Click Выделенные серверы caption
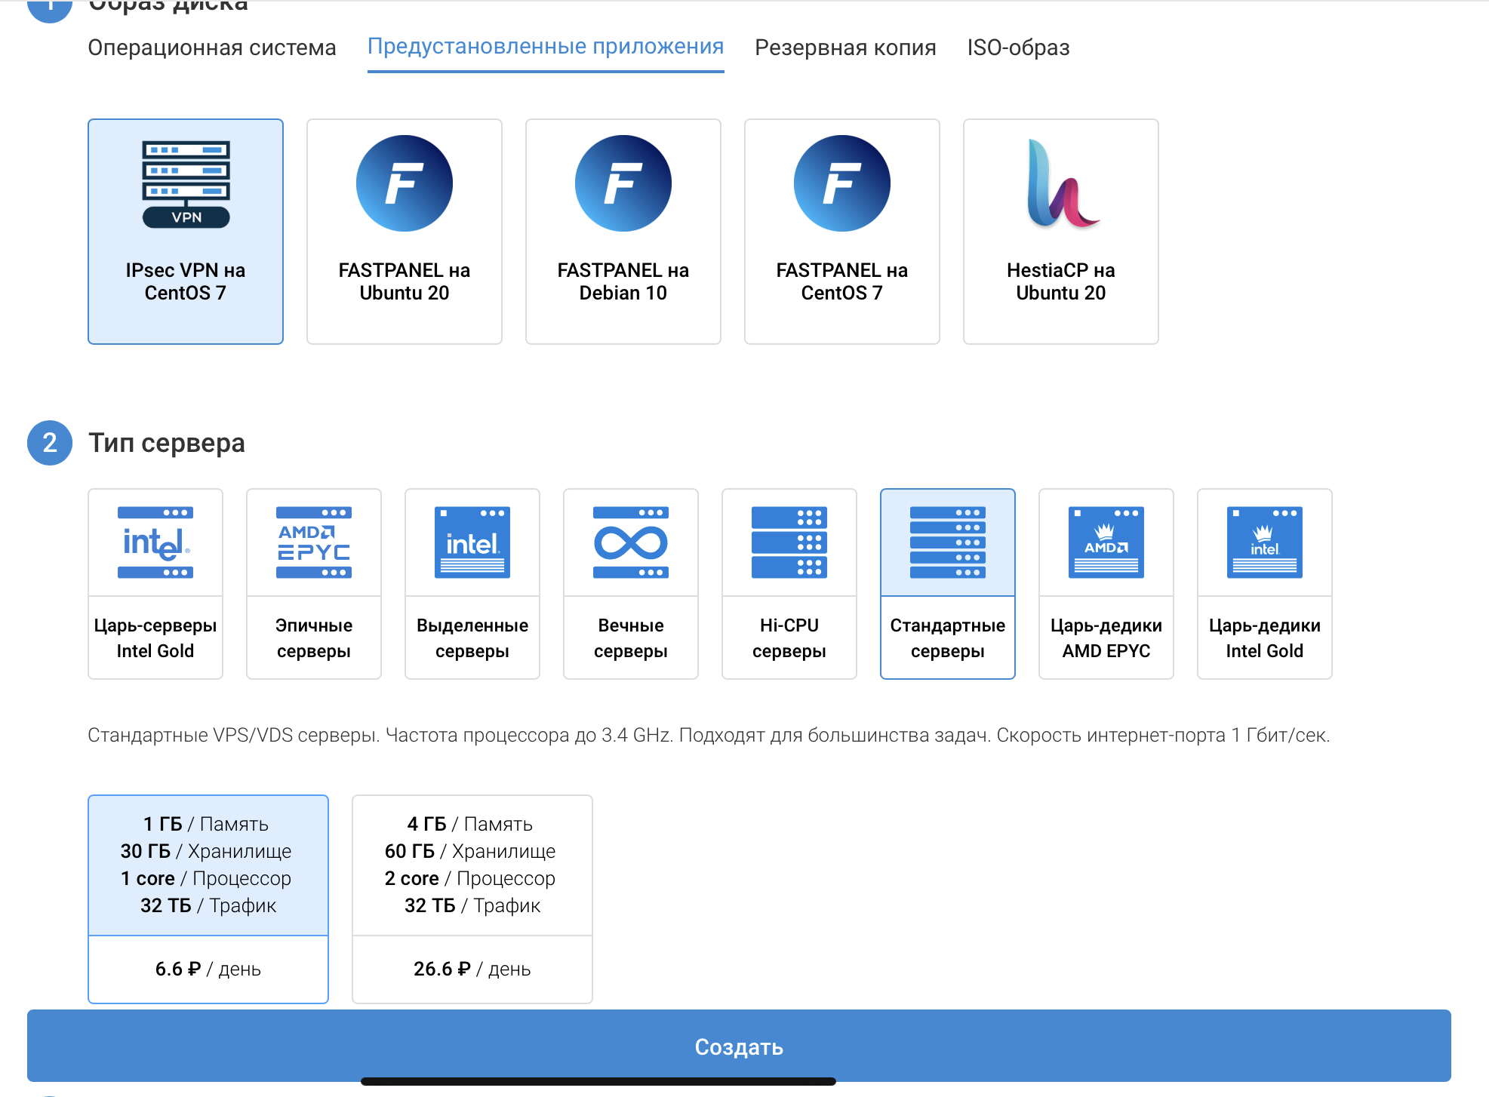 click(x=472, y=638)
